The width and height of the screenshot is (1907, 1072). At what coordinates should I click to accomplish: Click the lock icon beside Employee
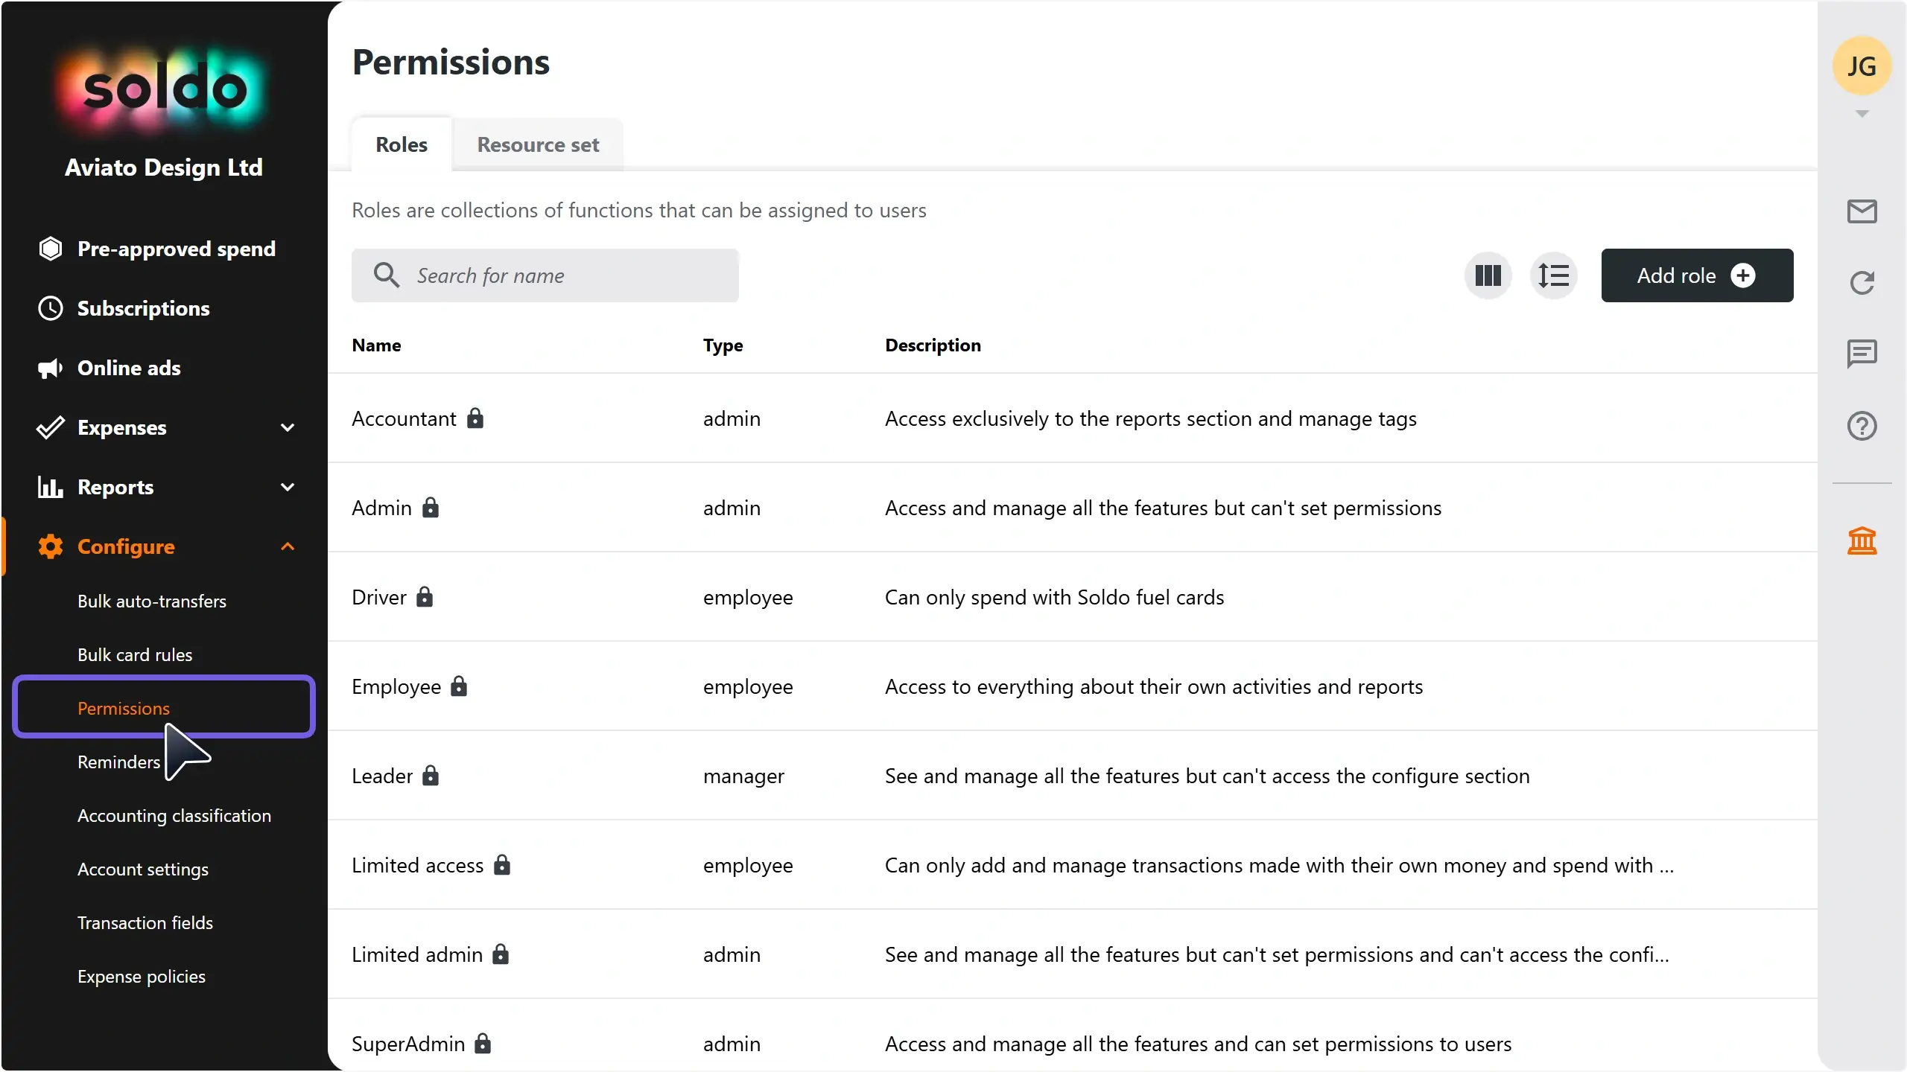click(459, 686)
